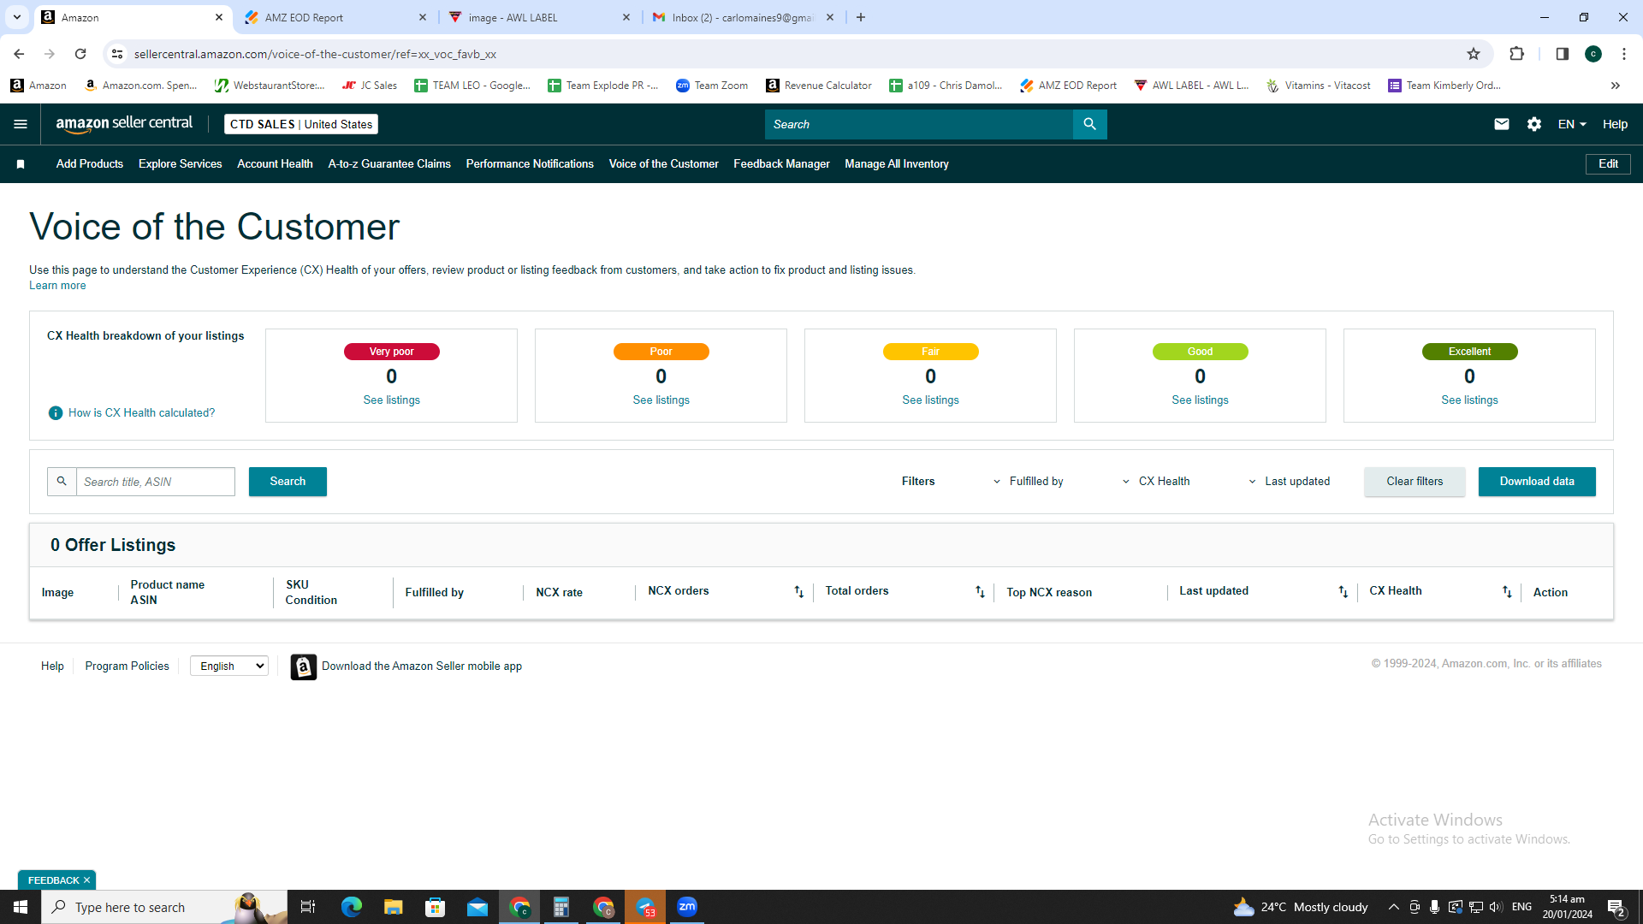
Task: Click the header Search input field
Action: [919, 124]
